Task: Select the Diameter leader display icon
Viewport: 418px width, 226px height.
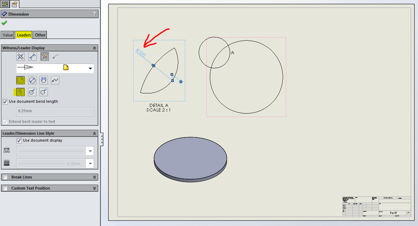Action: (32, 81)
